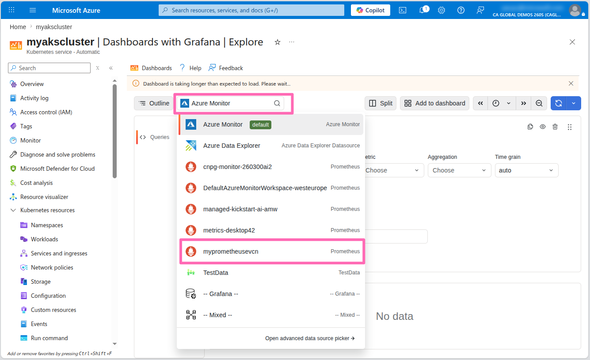Open the notifications bell
Image resolution: width=590 pixels, height=360 pixels.
(x=423, y=10)
